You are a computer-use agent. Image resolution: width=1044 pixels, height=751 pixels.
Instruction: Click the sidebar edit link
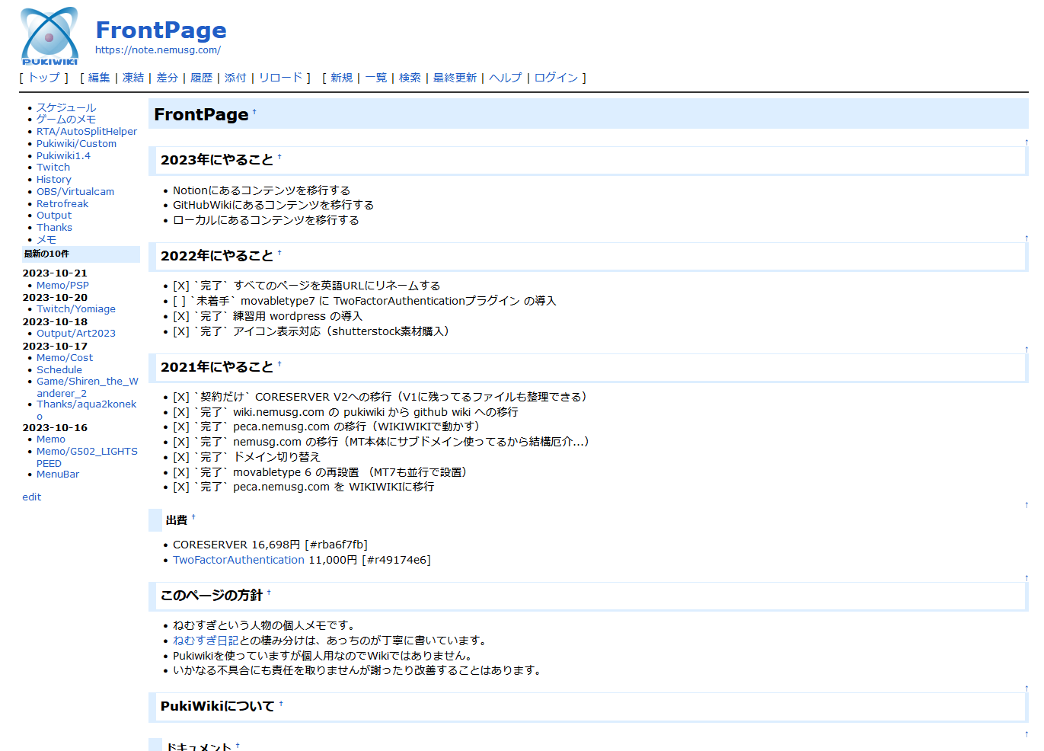(32, 497)
